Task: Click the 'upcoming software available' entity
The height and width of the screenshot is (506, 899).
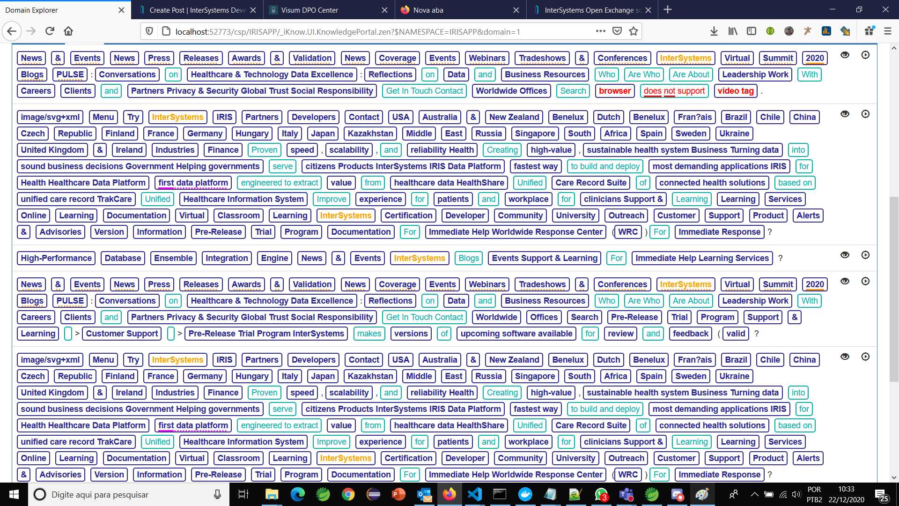Action: click(516, 334)
